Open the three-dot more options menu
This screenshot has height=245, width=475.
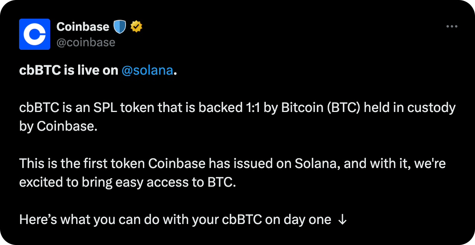pyautogui.click(x=452, y=26)
